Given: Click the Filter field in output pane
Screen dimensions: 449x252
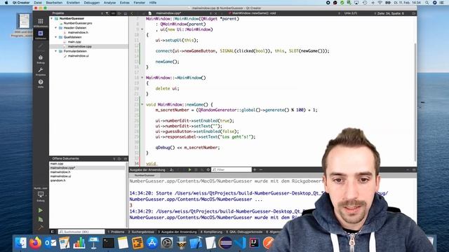Looking at the screenshot, I should coord(232,169).
